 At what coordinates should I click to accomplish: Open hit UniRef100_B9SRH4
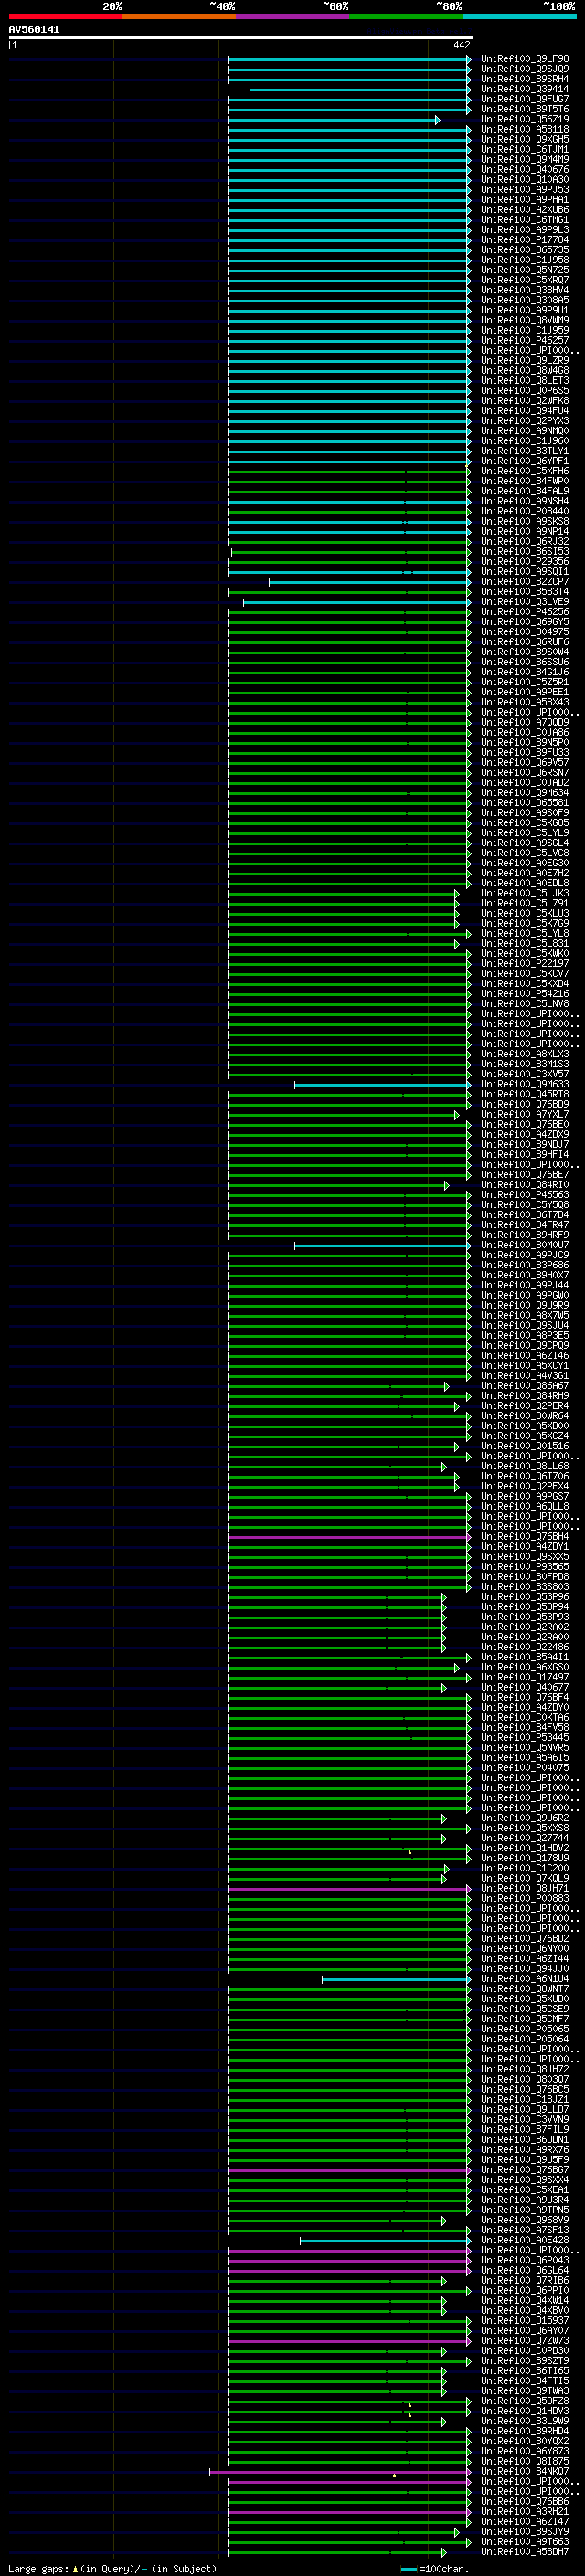(525, 79)
